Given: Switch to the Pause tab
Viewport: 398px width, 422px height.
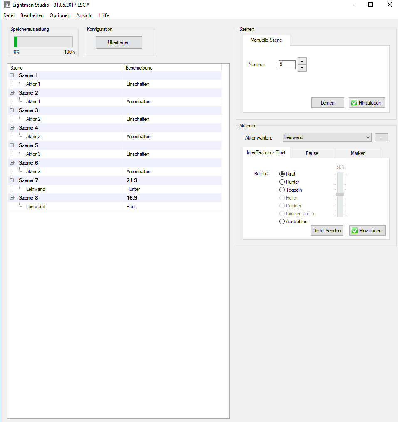Looking at the screenshot, I should pos(312,153).
